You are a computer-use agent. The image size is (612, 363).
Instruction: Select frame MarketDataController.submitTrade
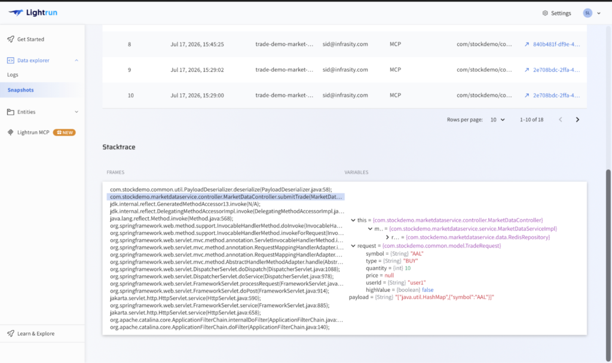[225, 197]
